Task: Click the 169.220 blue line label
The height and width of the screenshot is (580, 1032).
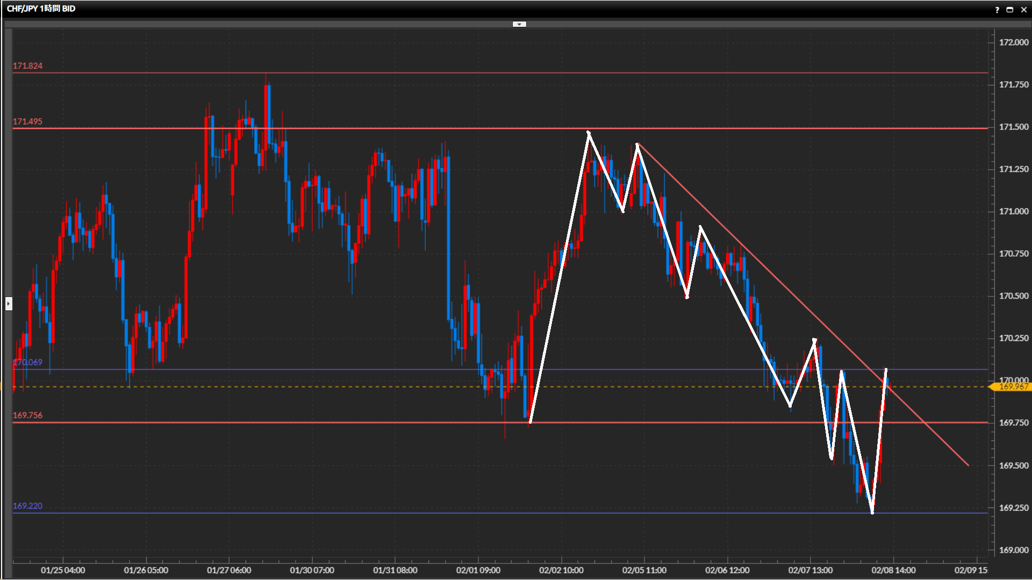Action: coord(28,506)
